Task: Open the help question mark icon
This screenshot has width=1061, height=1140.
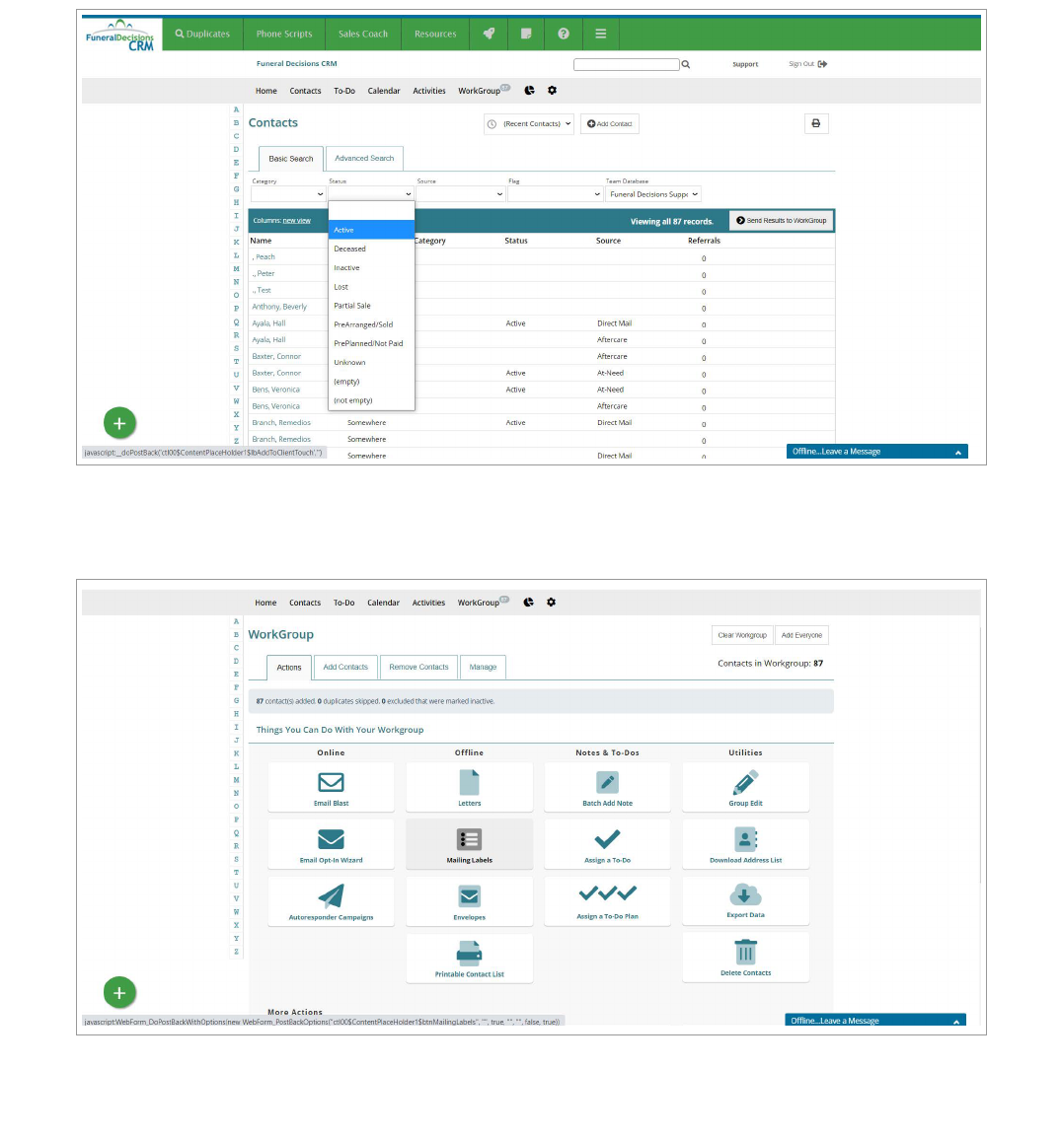Action: pyautogui.click(x=564, y=34)
